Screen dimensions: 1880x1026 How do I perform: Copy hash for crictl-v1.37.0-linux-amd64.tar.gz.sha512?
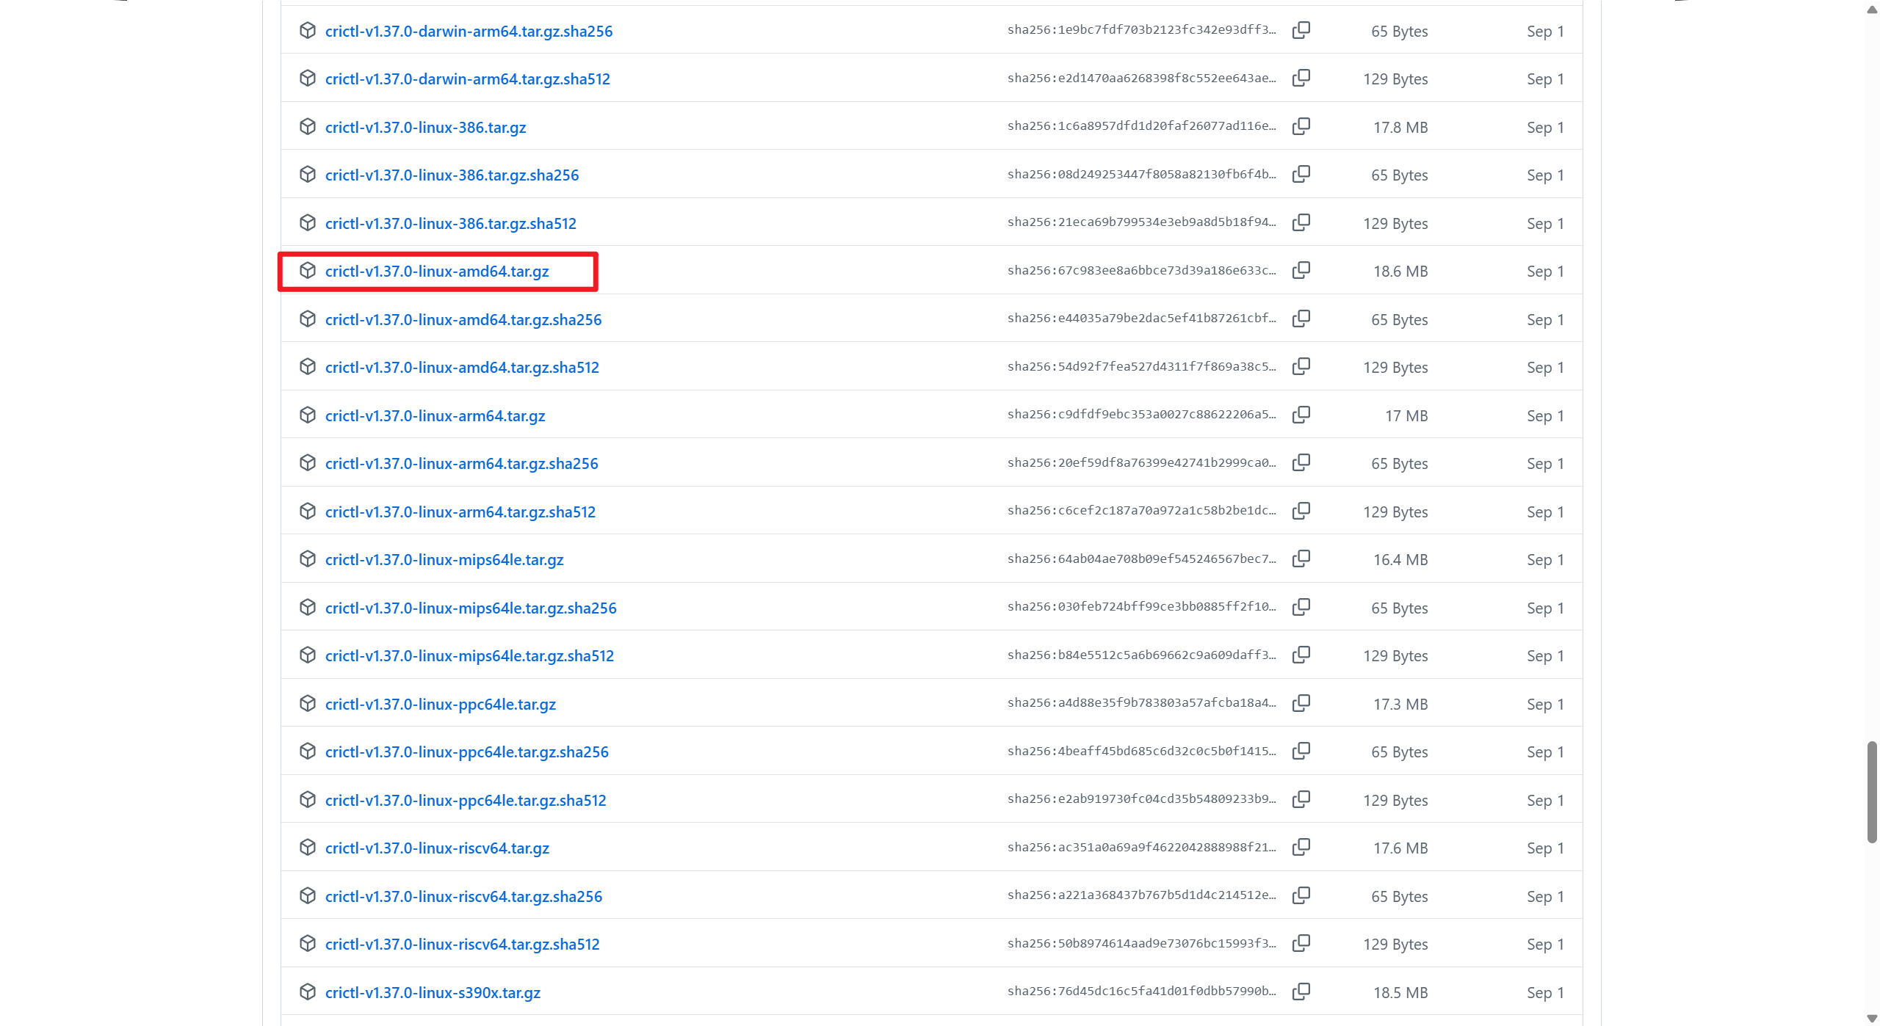coord(1301,367)
